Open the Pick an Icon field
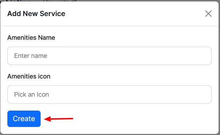 point(109,95)
